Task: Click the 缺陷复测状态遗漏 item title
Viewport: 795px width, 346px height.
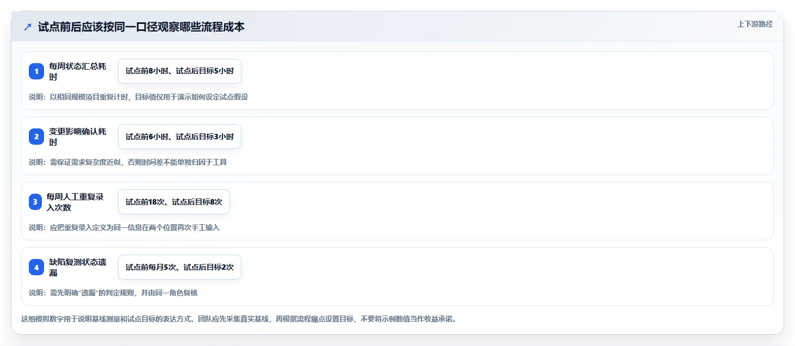Action: (78, 267)
